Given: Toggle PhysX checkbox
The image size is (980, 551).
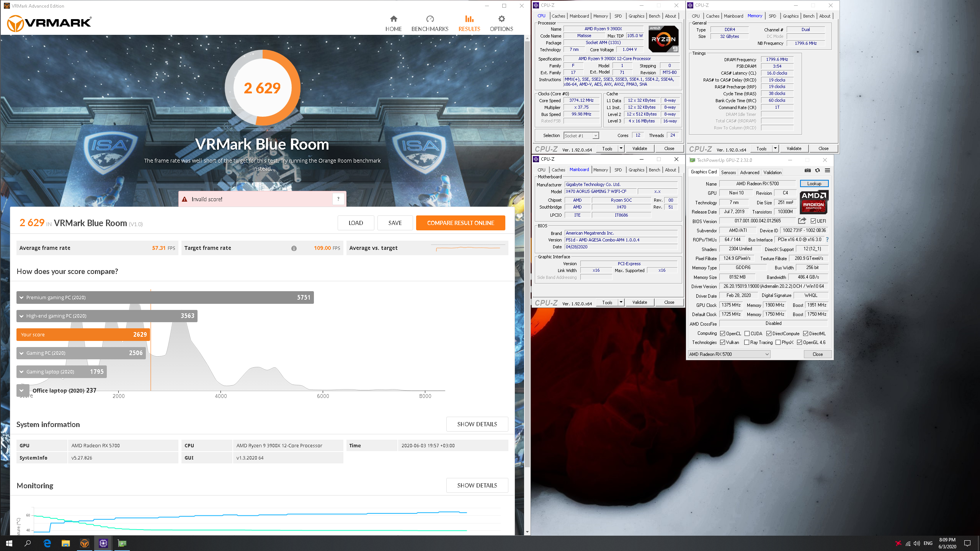Looking at the screenshot, I should pos(778,342).
